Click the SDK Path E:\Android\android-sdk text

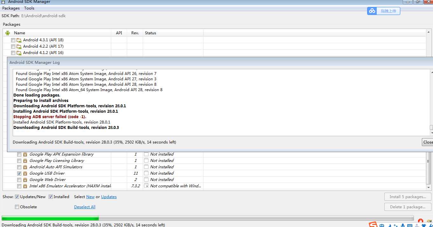tap(44, 16)
